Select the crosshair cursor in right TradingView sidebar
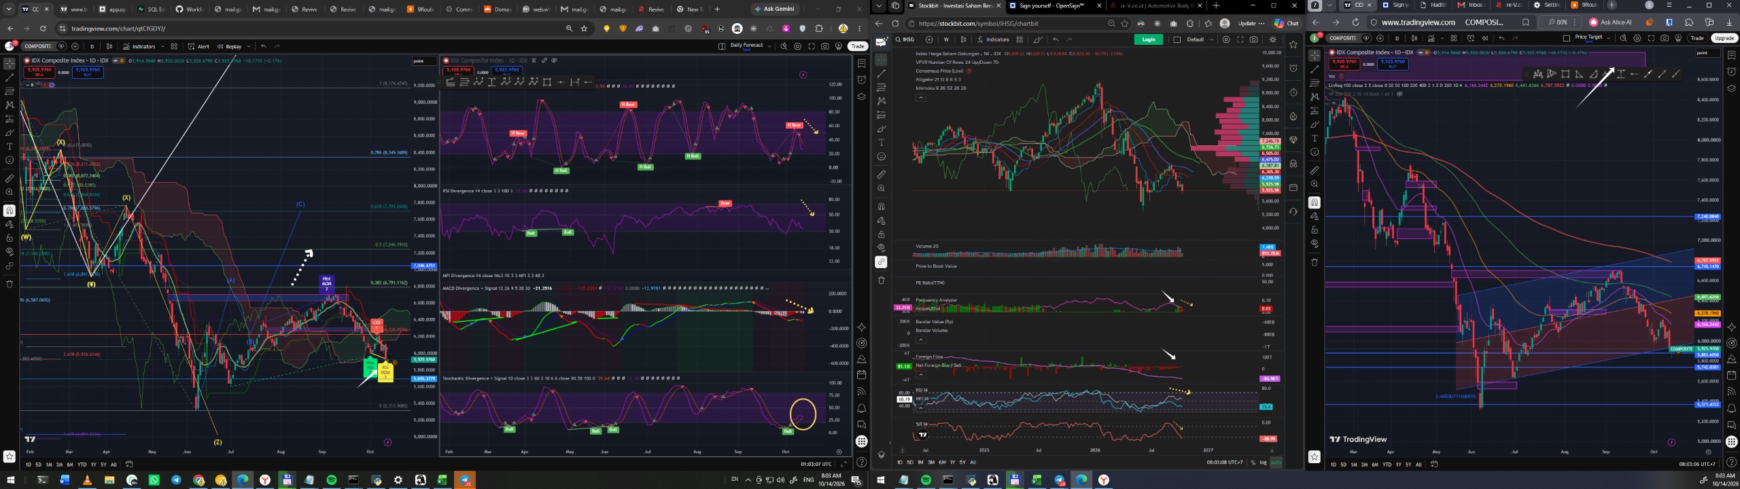1740x489 pixels. tap(1315, 55)
